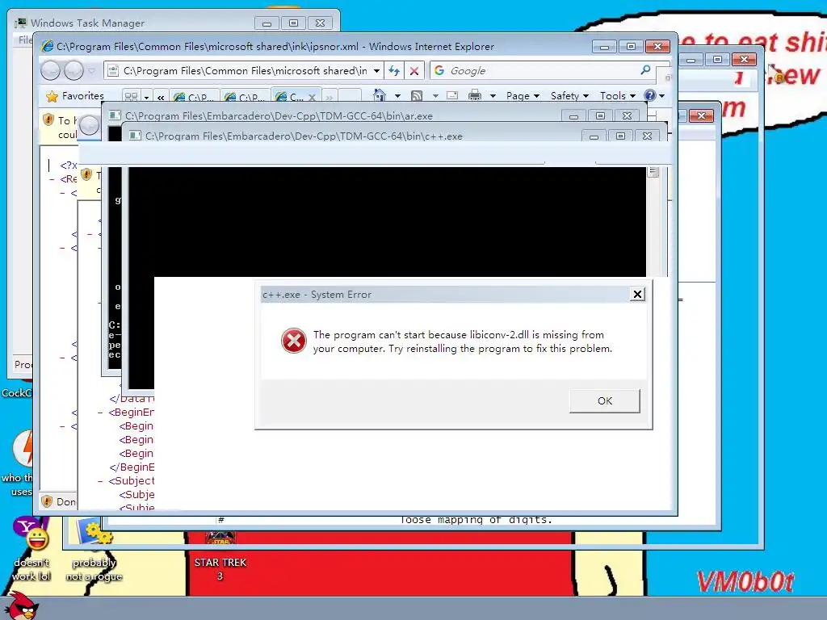Click the scroll tabs right chevron
Viewport: 827px width, 620px height.
(x=330, y=97)
